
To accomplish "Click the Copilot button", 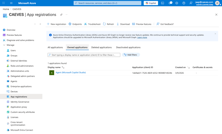I will (x=151, y=3).
